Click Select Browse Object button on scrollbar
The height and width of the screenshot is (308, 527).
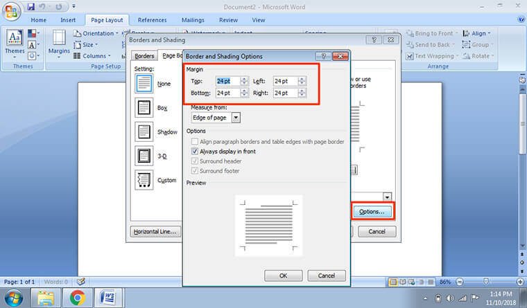coord(522,263)
